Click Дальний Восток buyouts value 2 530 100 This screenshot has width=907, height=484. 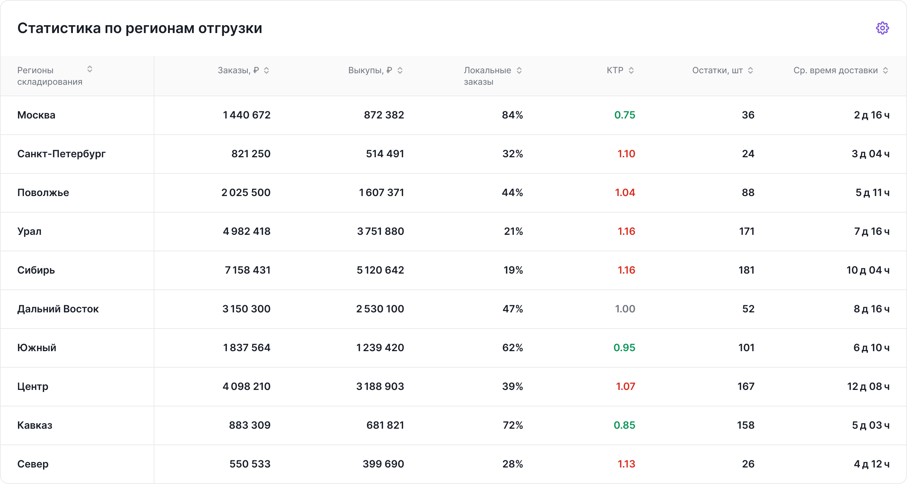[380, 309]
